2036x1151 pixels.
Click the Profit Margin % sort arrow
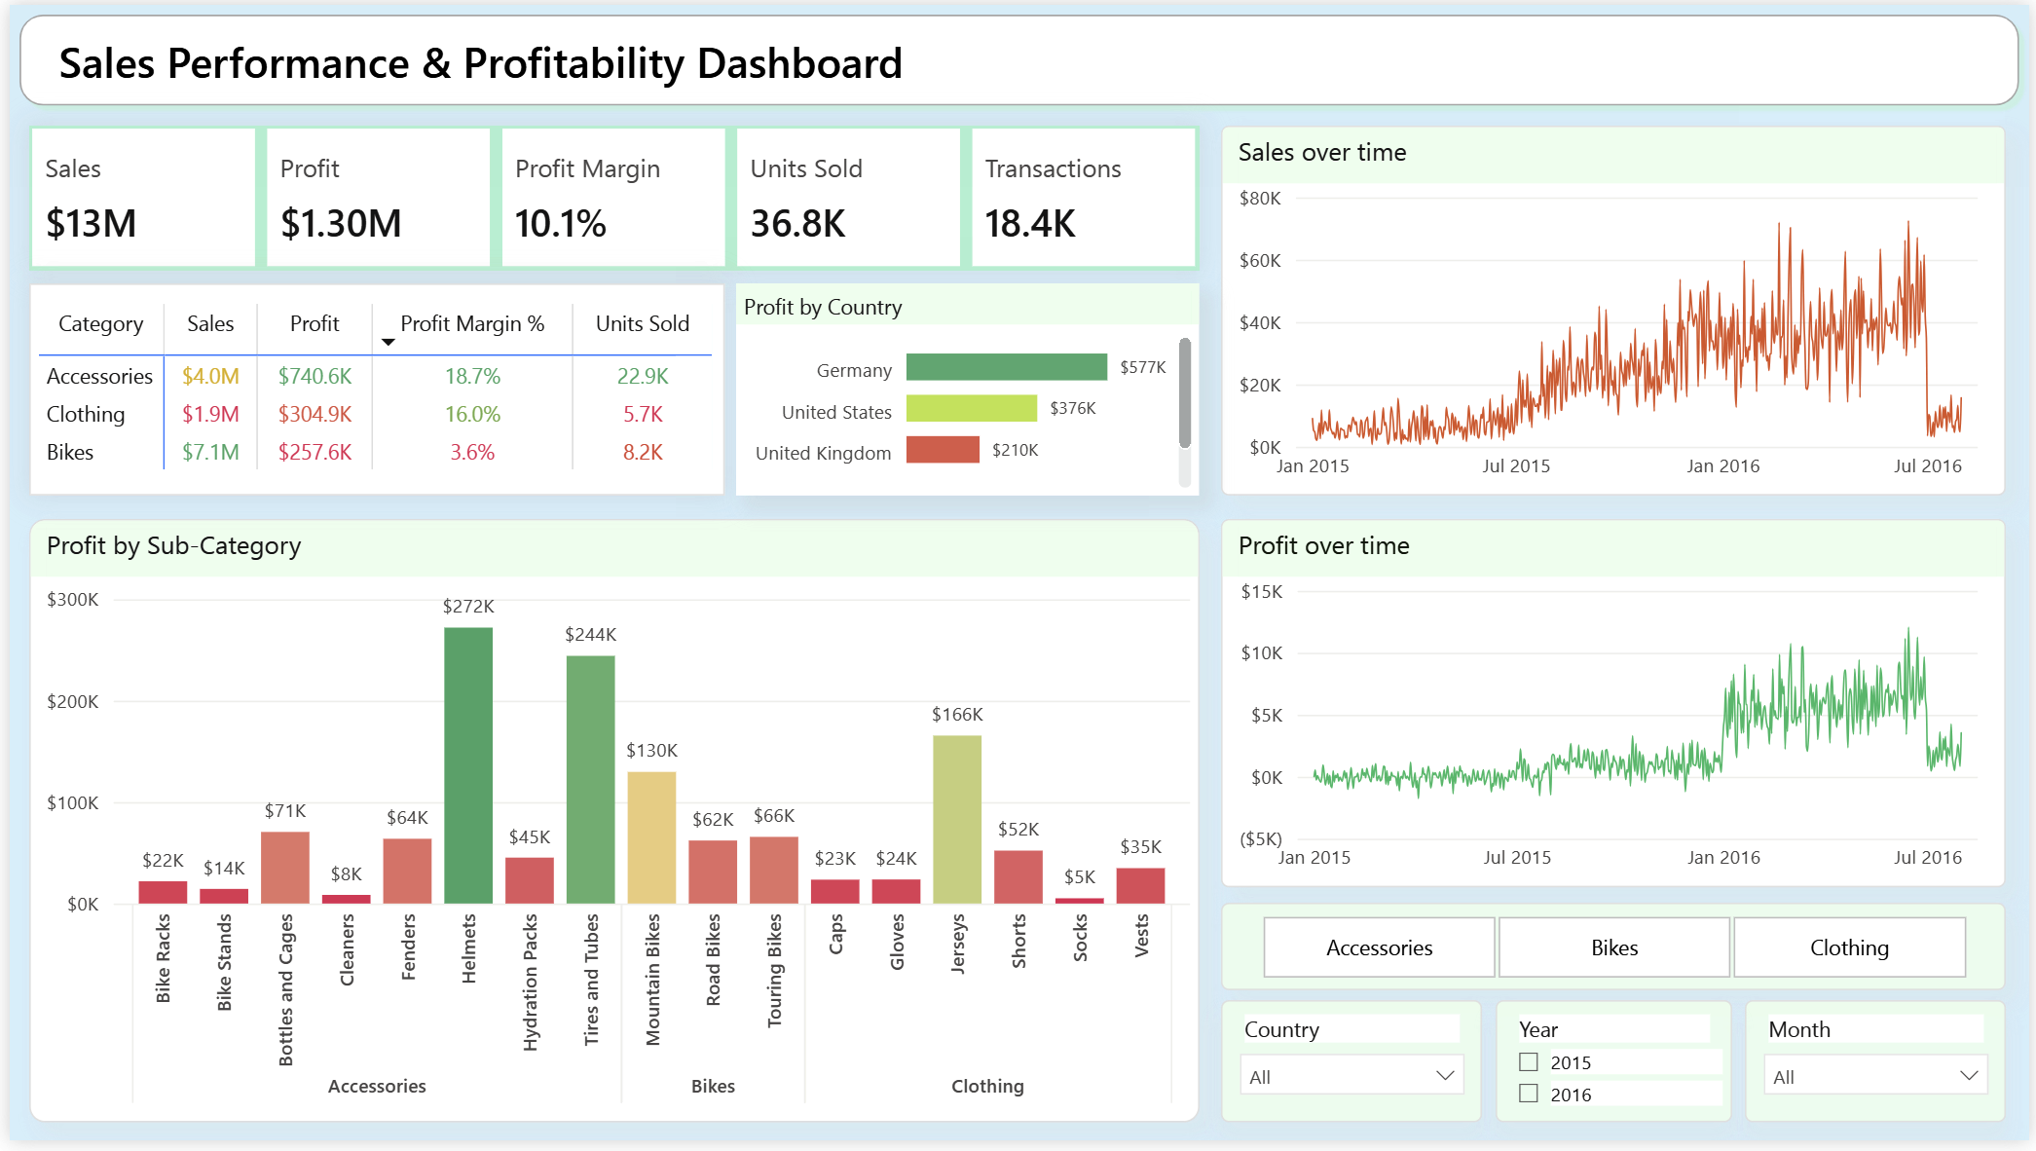click(388, 342)
